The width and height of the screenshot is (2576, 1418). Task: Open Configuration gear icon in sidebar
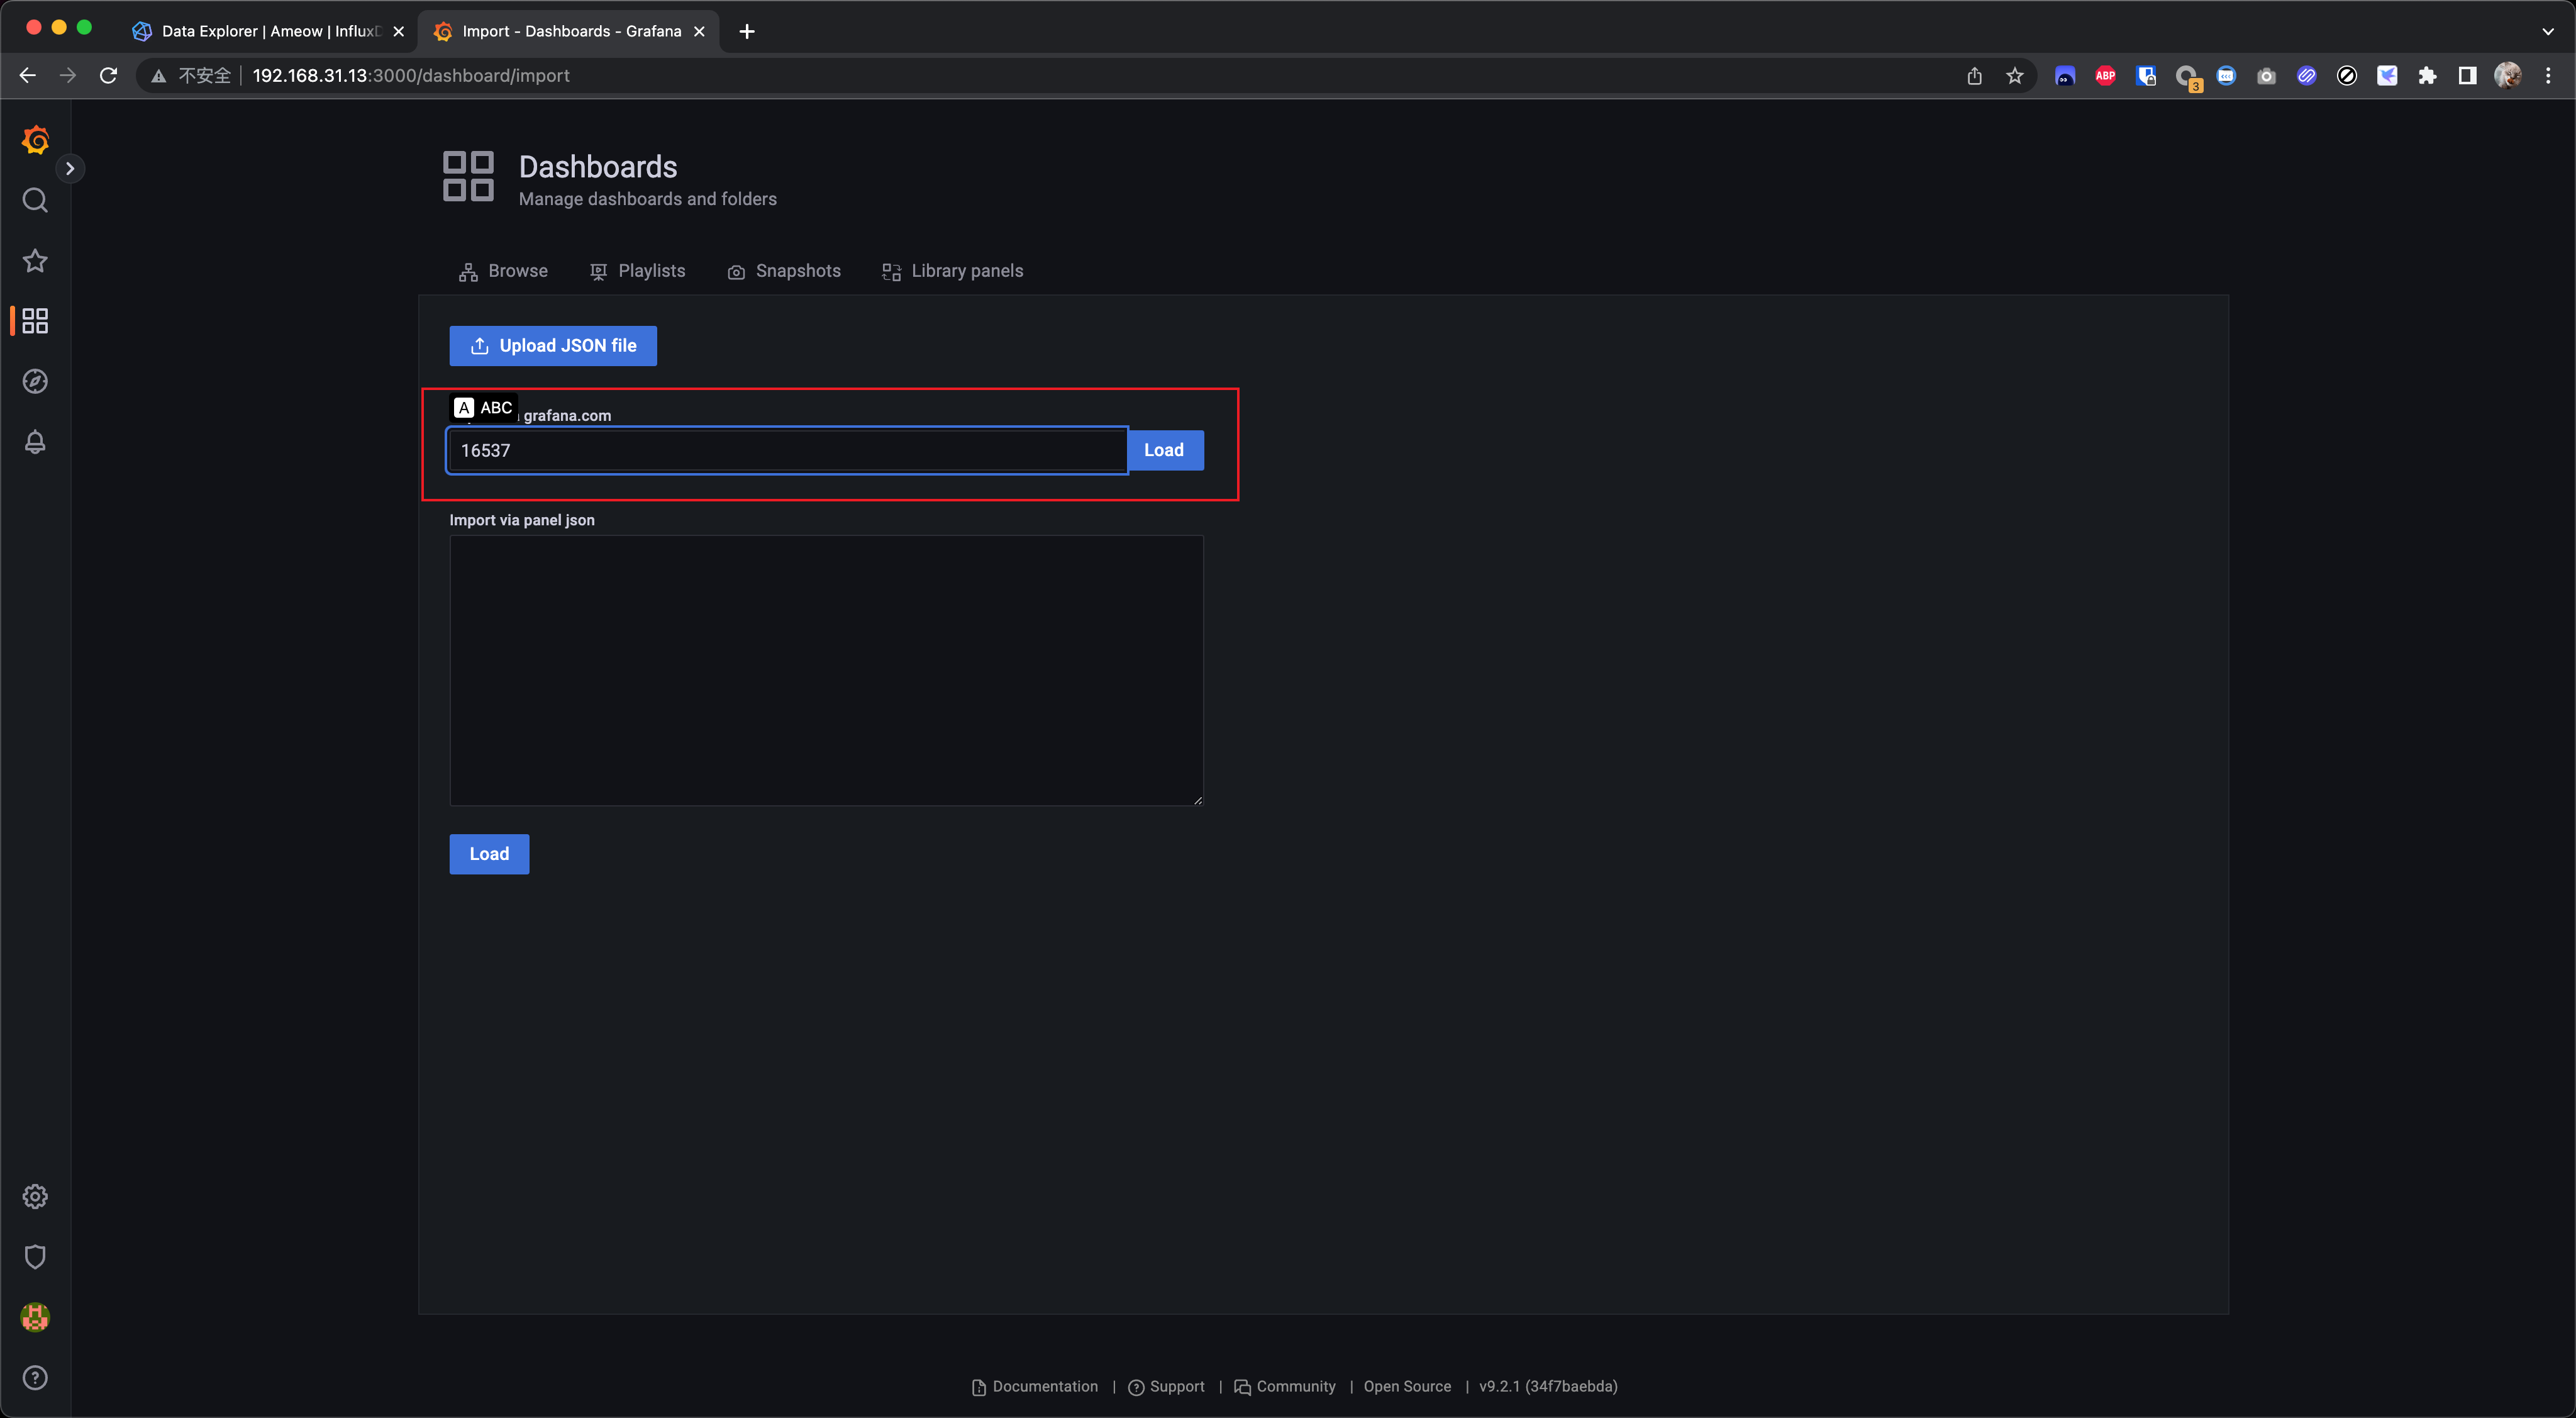[x=35, y=1196]
